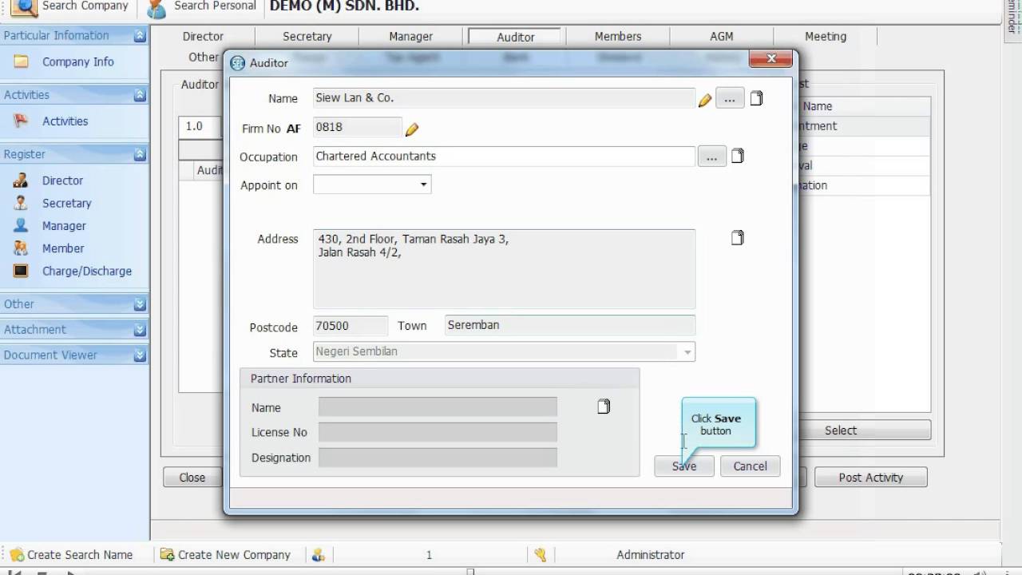Image resolution: width=1022 pixels, height=575 pixels.
Task: Click the Create New Company icon
Action: (x=168, y=554)
